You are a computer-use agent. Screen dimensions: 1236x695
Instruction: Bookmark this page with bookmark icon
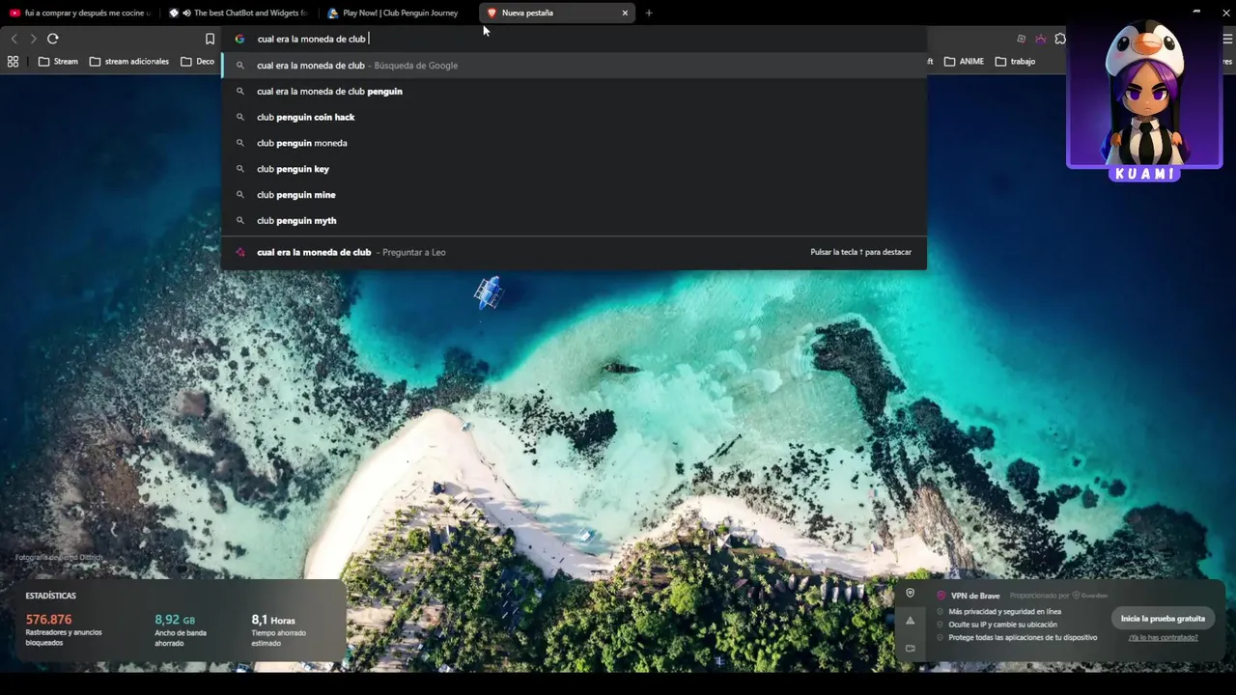[x=210, y=39]
